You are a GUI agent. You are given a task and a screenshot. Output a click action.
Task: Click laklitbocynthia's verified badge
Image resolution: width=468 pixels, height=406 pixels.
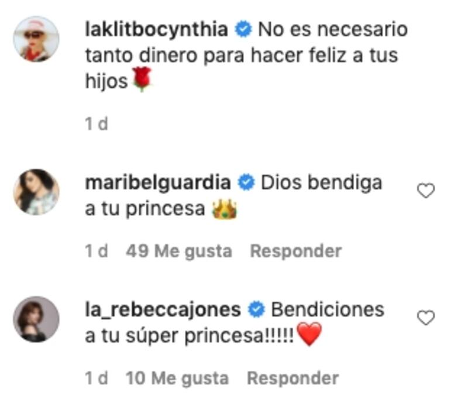click(243, 29)
